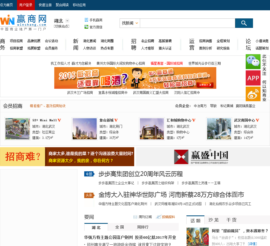The height and width of the screenshot is (246, 270).
Task: Open 世界城光谷步行街三期 link
Action: pyautogui.click(x=205, y=63)
